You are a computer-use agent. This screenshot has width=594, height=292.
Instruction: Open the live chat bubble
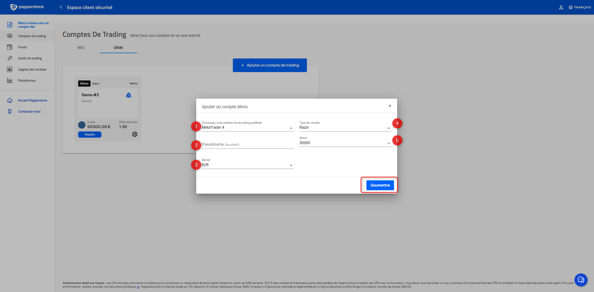(x=581, y=280)
